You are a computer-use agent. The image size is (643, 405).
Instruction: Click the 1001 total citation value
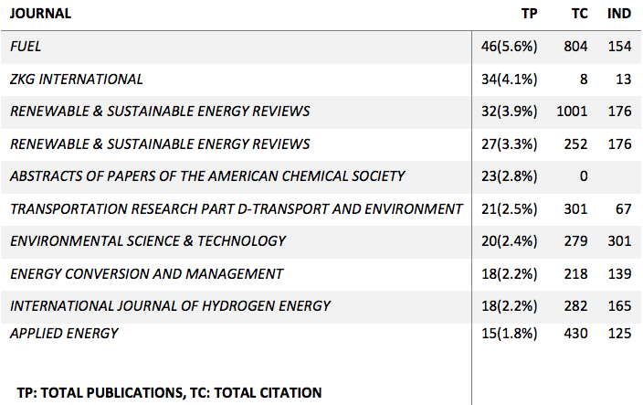point(572,112)
